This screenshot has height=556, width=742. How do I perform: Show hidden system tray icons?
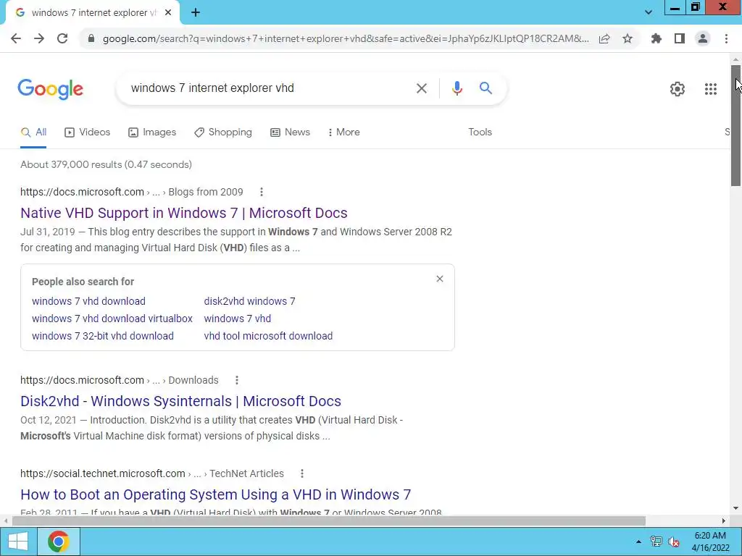point(639,542)
